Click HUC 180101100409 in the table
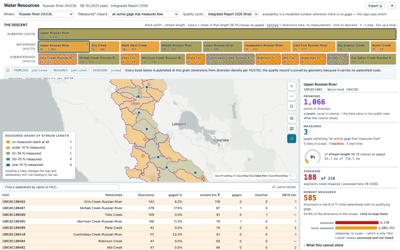The image size is (400, 250). 14,228
